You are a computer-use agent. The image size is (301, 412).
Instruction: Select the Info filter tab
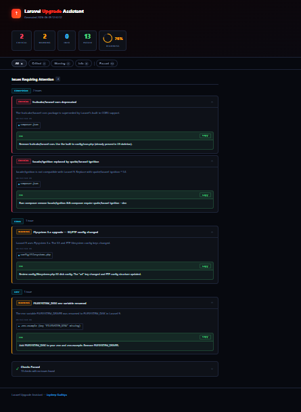click(83, 63)
